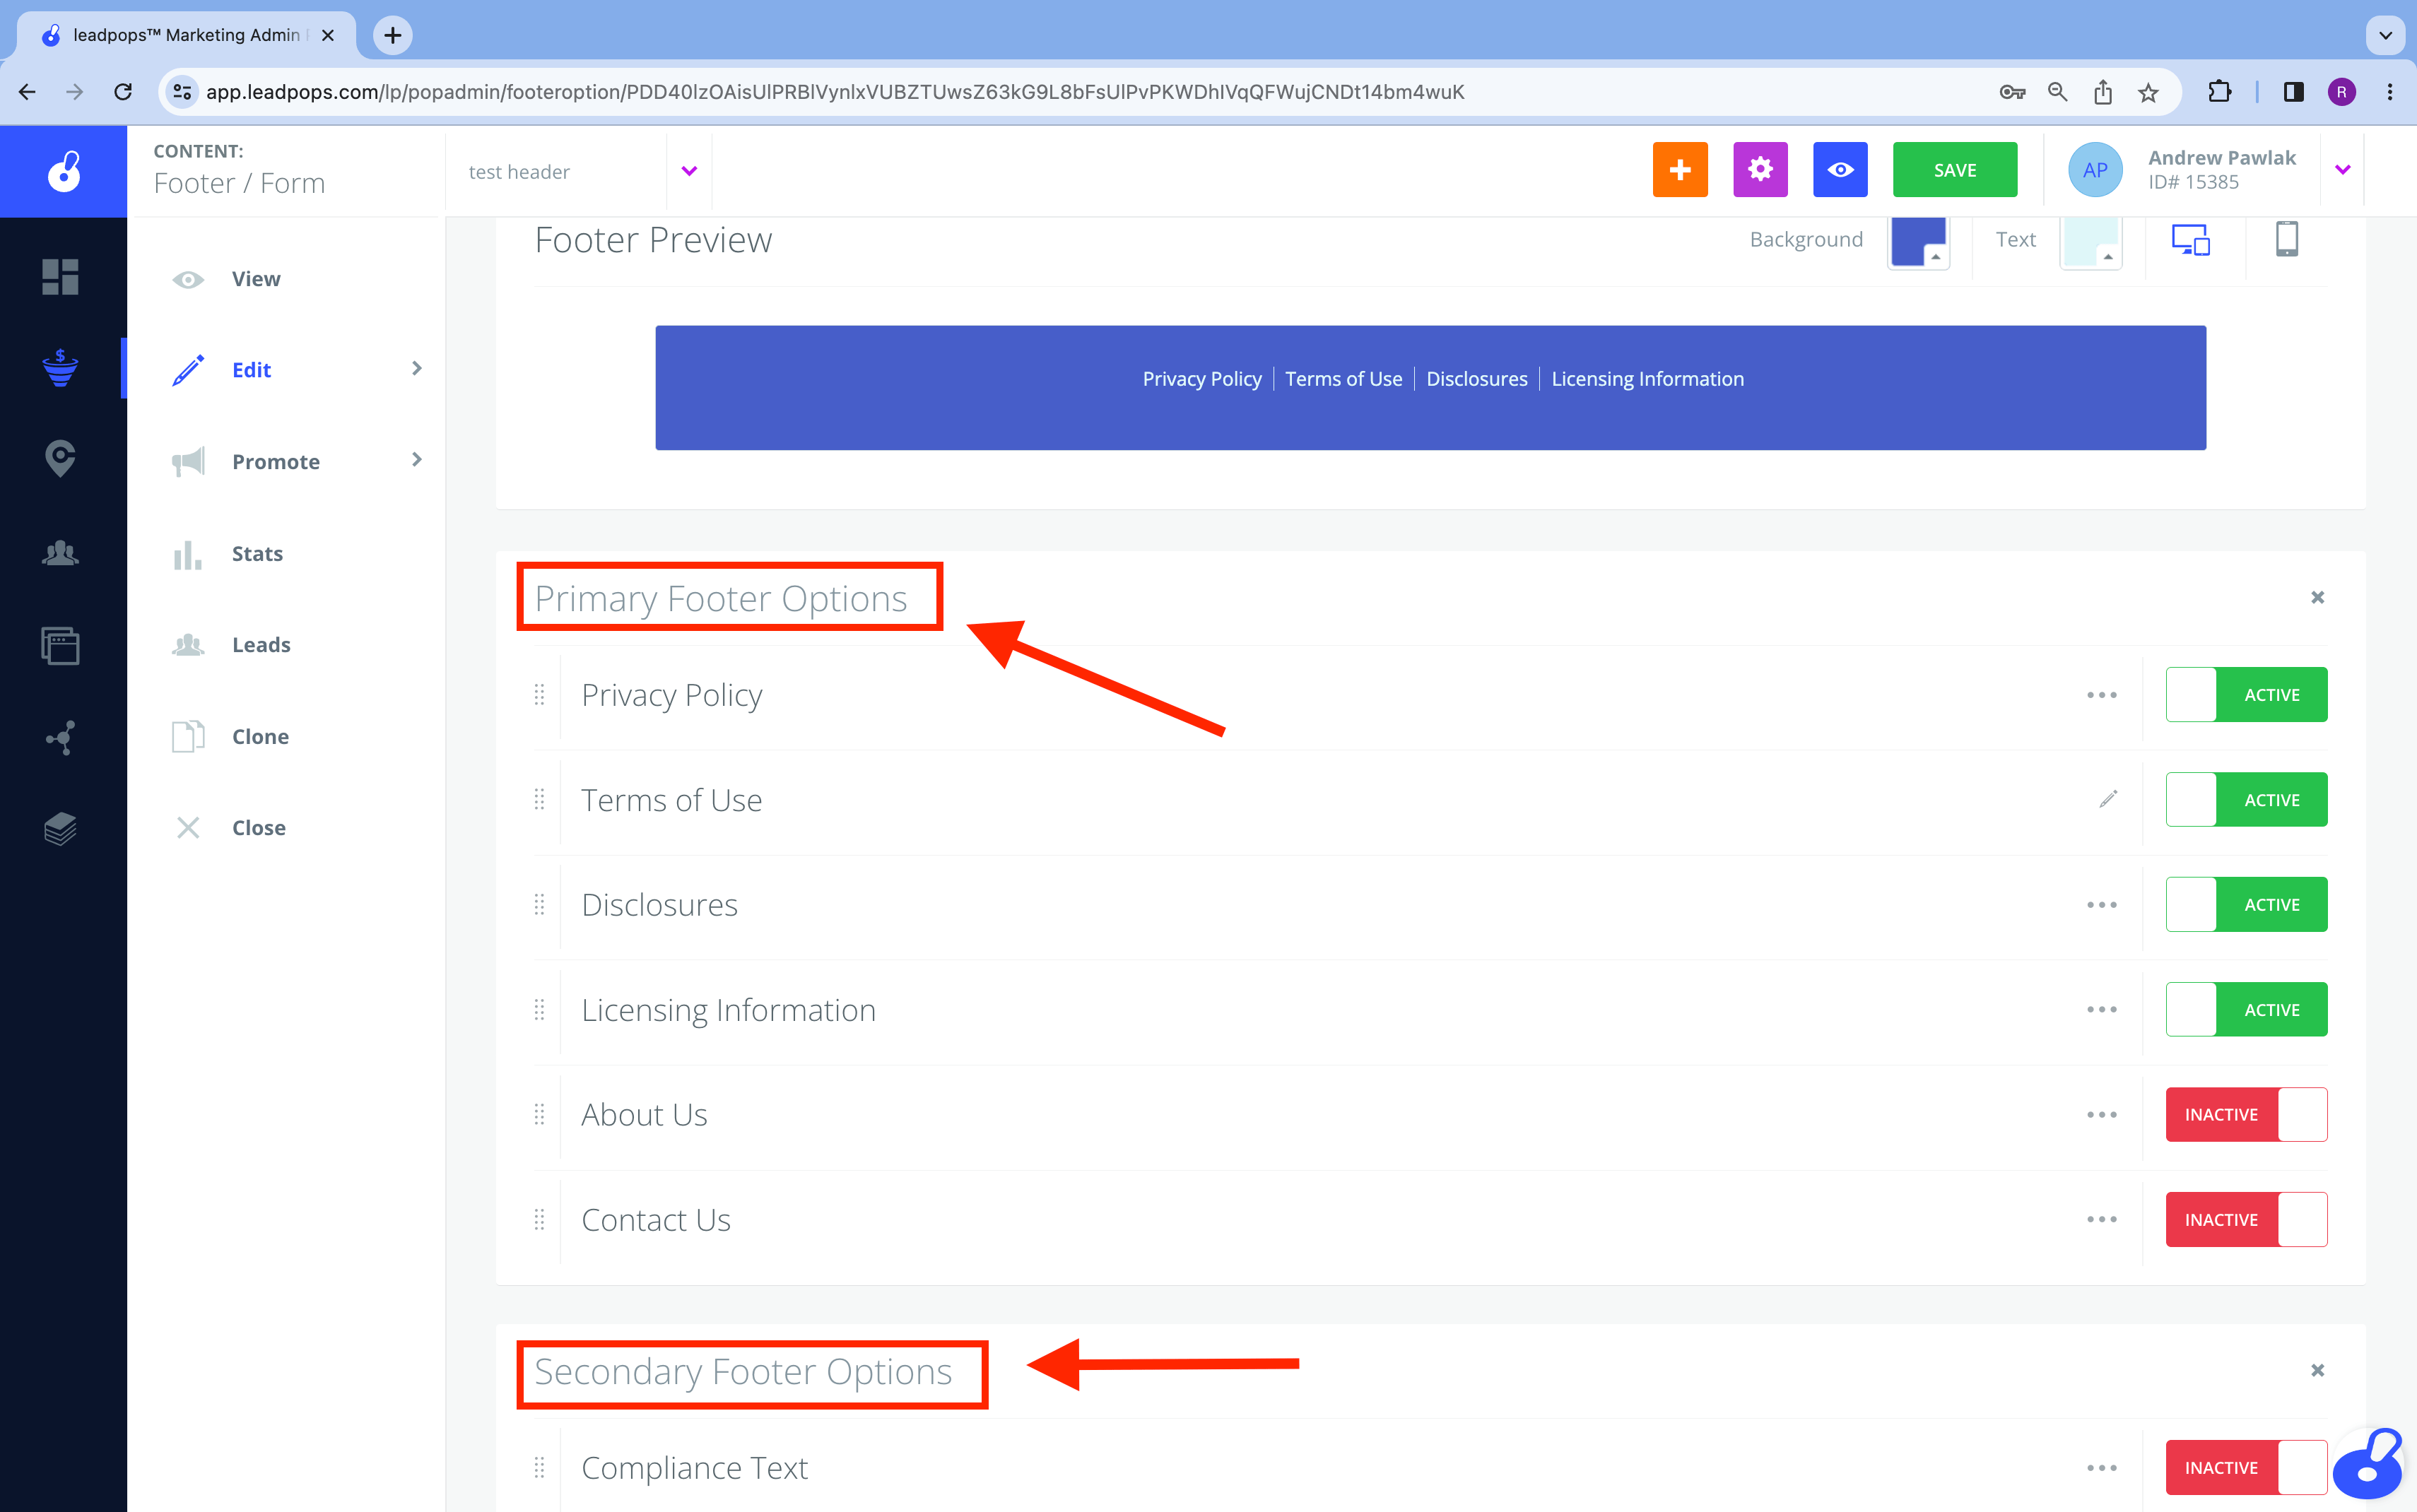Open the three-dot menu for About Us
Image resolution: width=2417 pixels, height=1512 pixels.
[2102, 1115]
